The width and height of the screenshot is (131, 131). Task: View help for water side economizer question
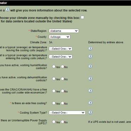90,91
